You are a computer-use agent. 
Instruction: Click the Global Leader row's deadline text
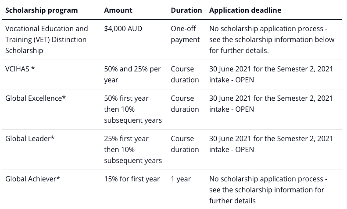[271, 144]
